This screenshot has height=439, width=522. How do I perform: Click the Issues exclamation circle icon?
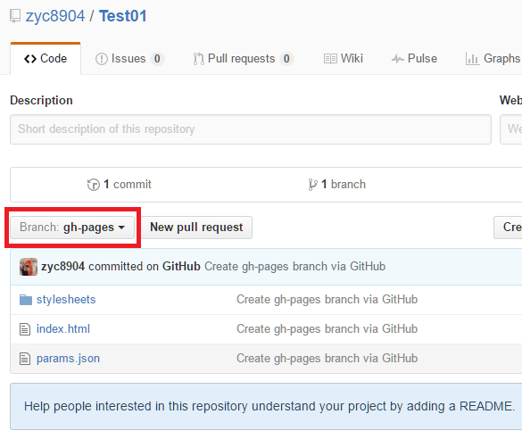point(101,59)
